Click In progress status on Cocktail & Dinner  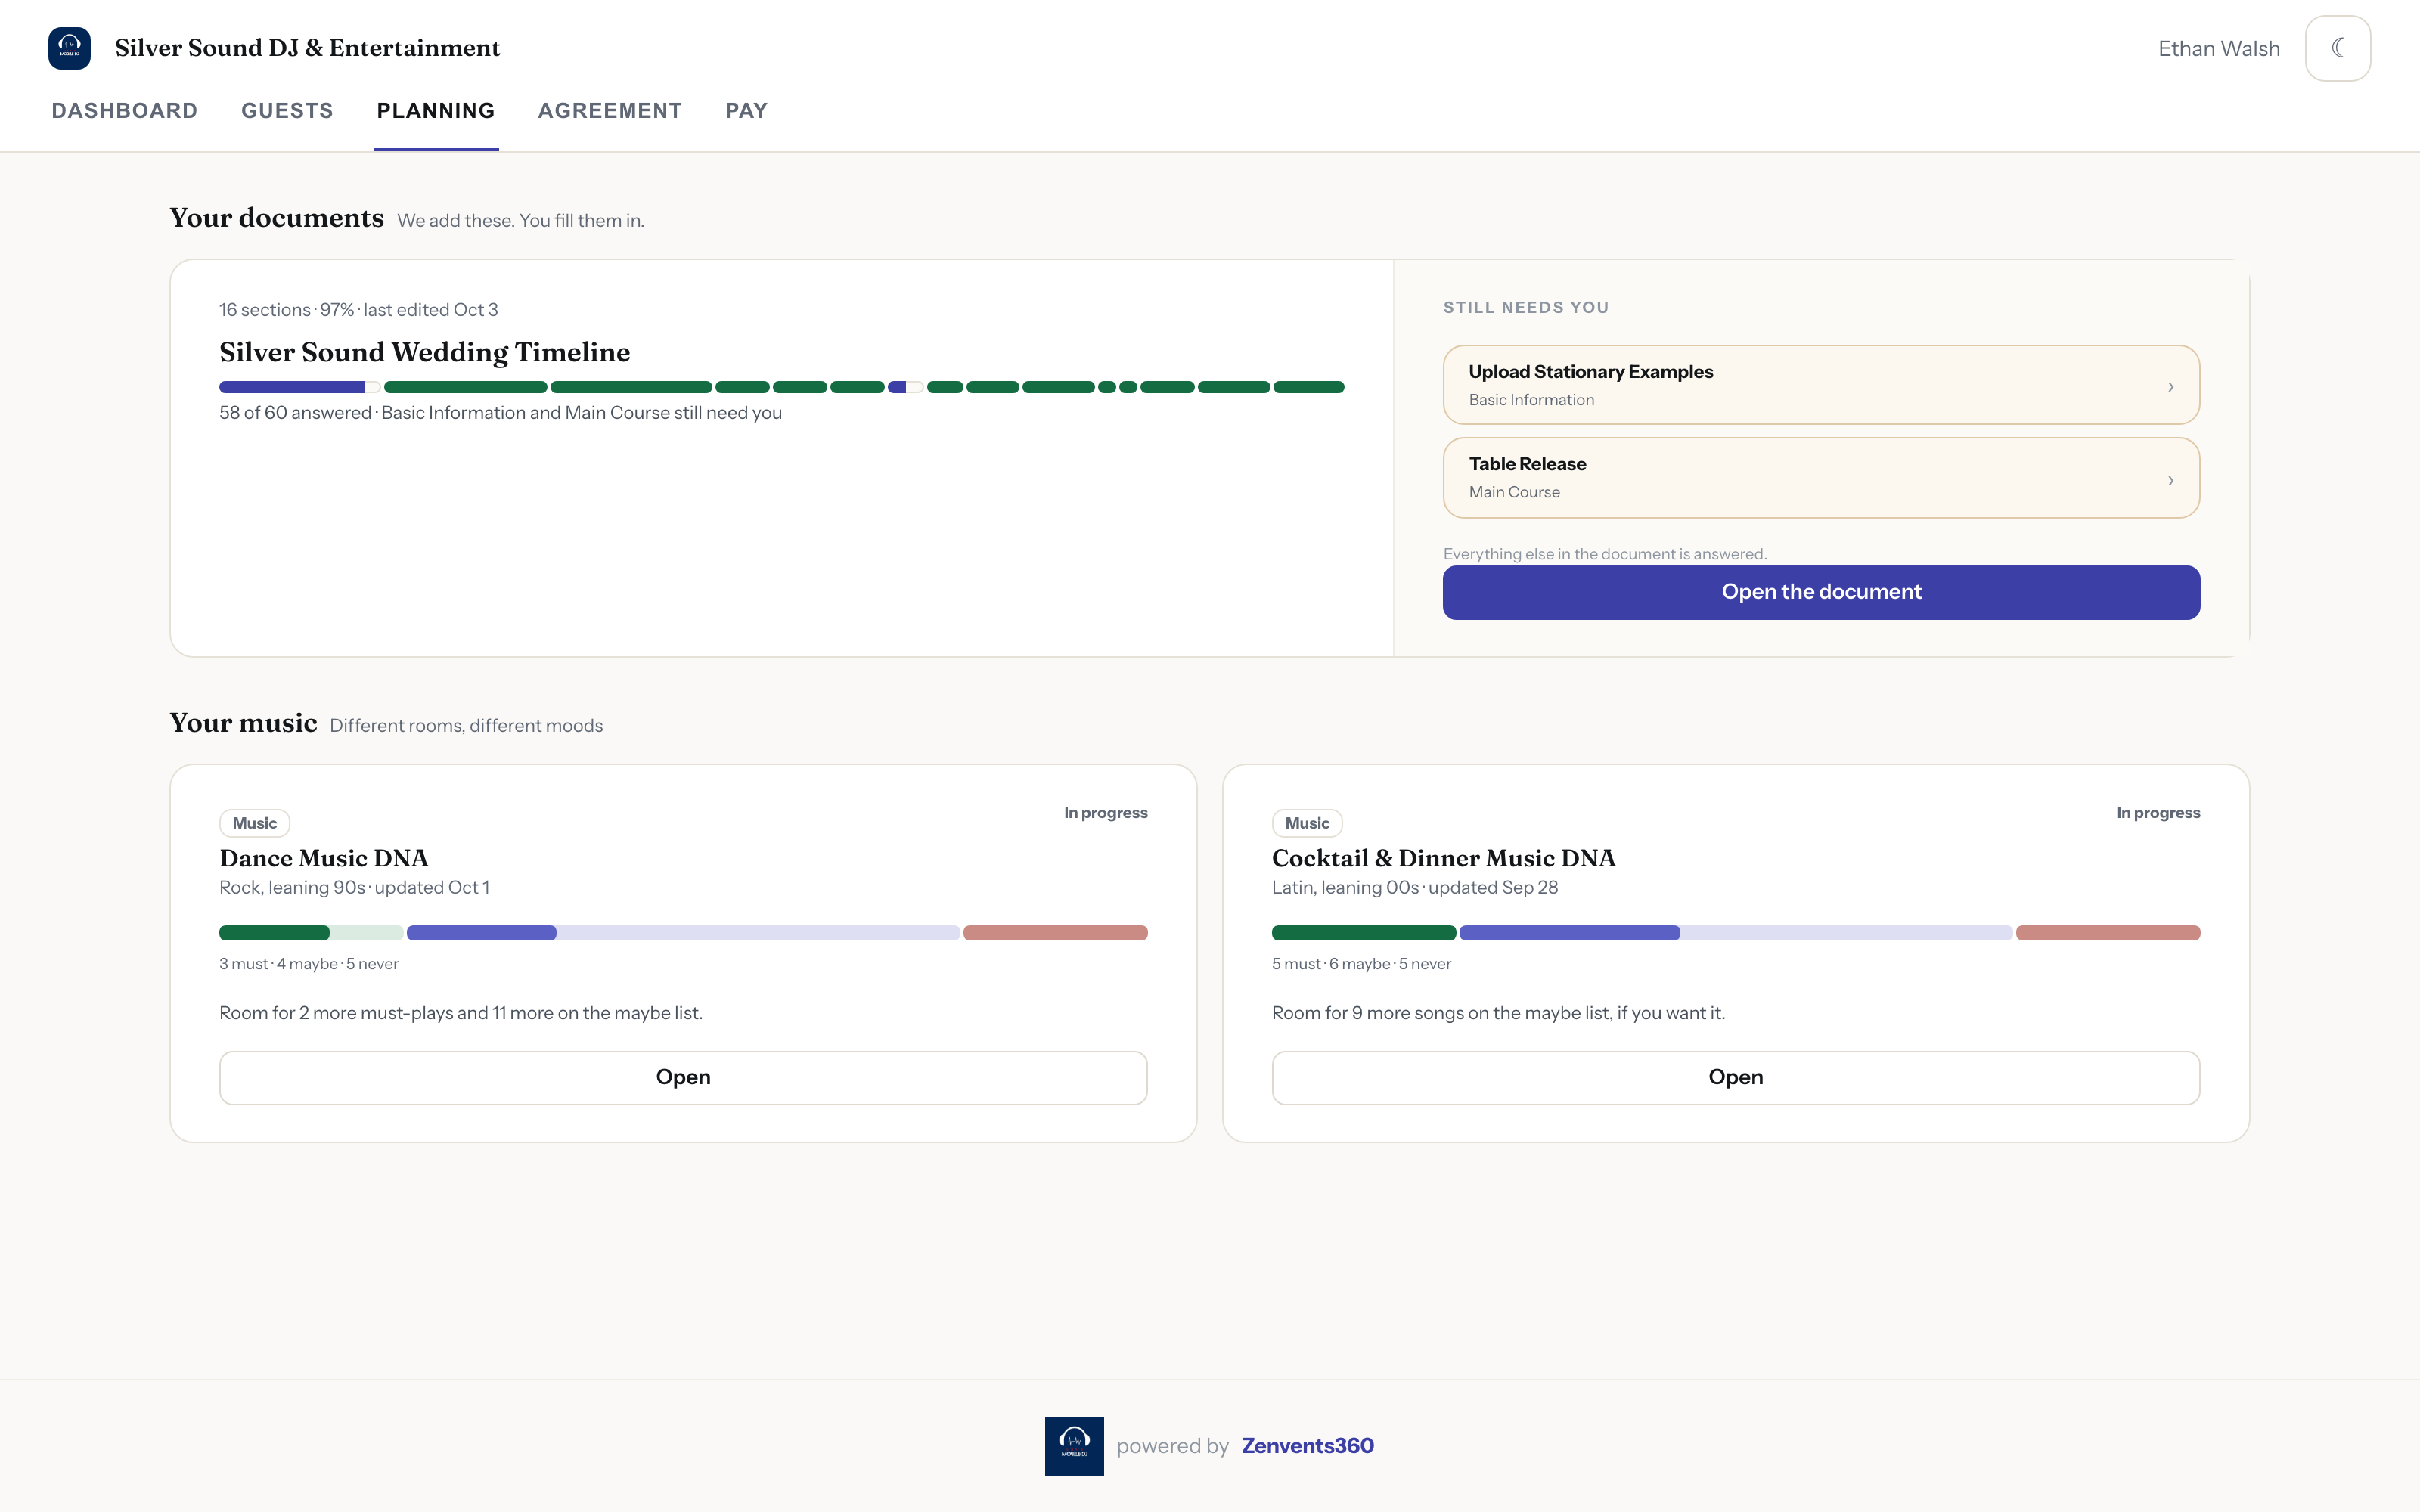[2158, 813]
